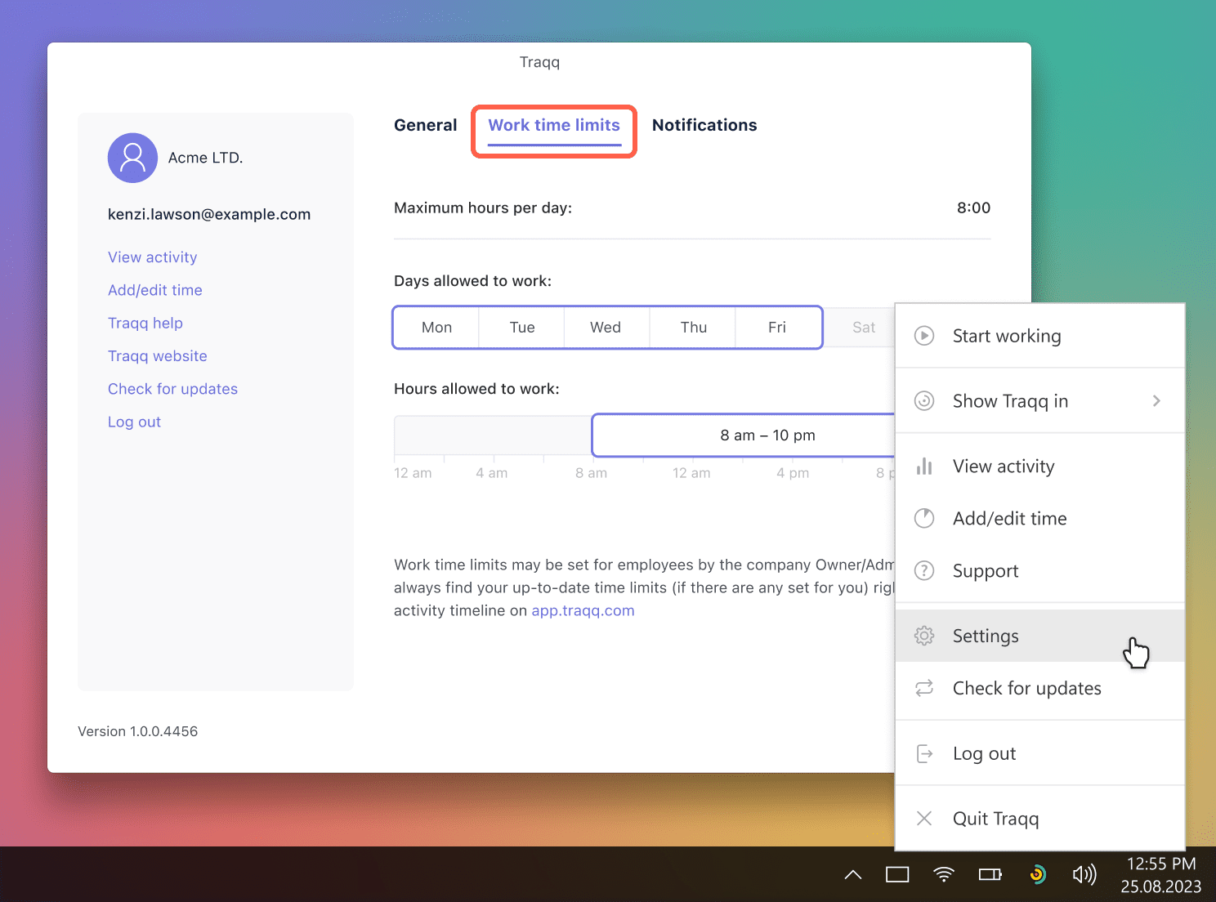Viewport: 1216px width, 902px height.
Task: Open View activity link in sidebar
Action: point(153,257)
